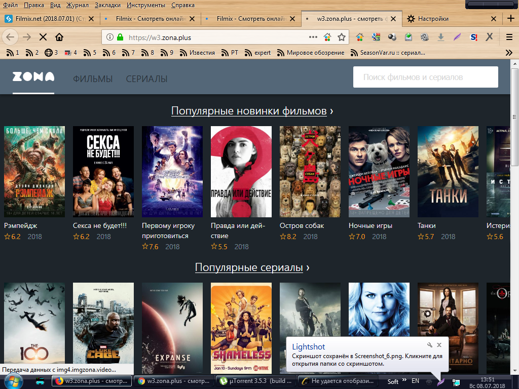Open the downloads arrow icon in toolbar
The height and width of the screenshot is (389, 519).
[441, 37]
